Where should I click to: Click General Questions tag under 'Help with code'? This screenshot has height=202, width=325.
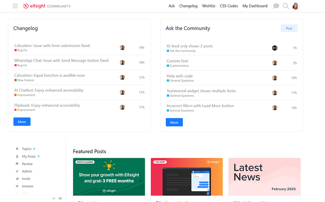(x=180, y=81)
